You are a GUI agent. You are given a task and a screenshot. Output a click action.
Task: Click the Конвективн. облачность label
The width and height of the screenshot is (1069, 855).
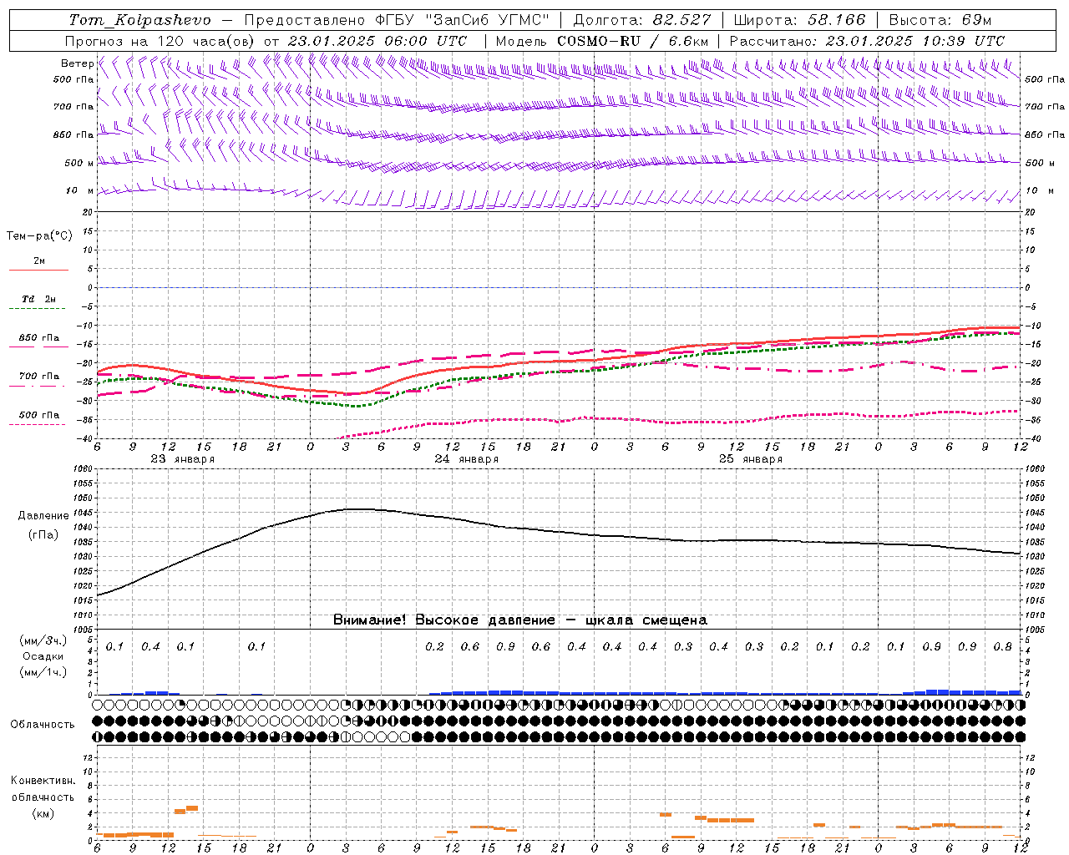click(43, 788)
